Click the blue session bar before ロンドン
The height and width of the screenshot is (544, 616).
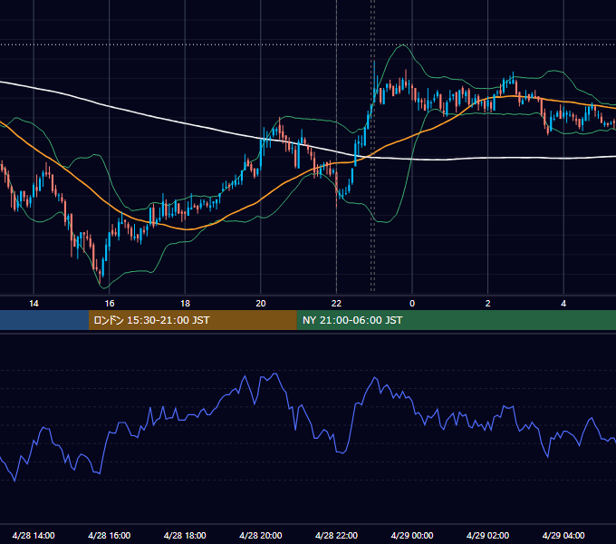44,320
